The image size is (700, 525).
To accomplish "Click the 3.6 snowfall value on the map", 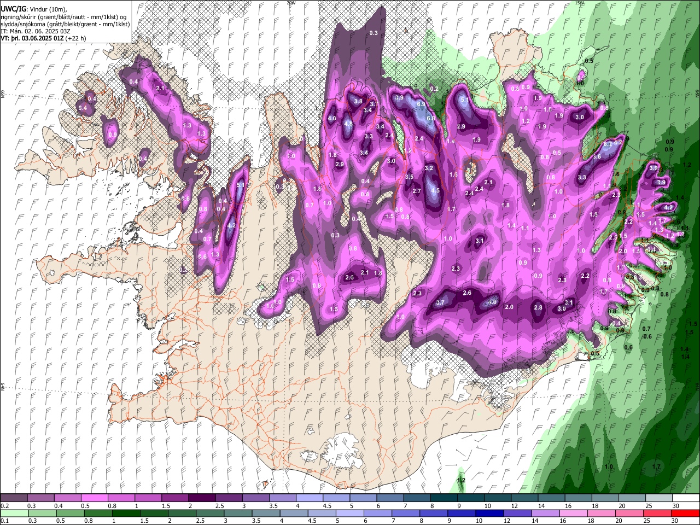I will (597, 156).
